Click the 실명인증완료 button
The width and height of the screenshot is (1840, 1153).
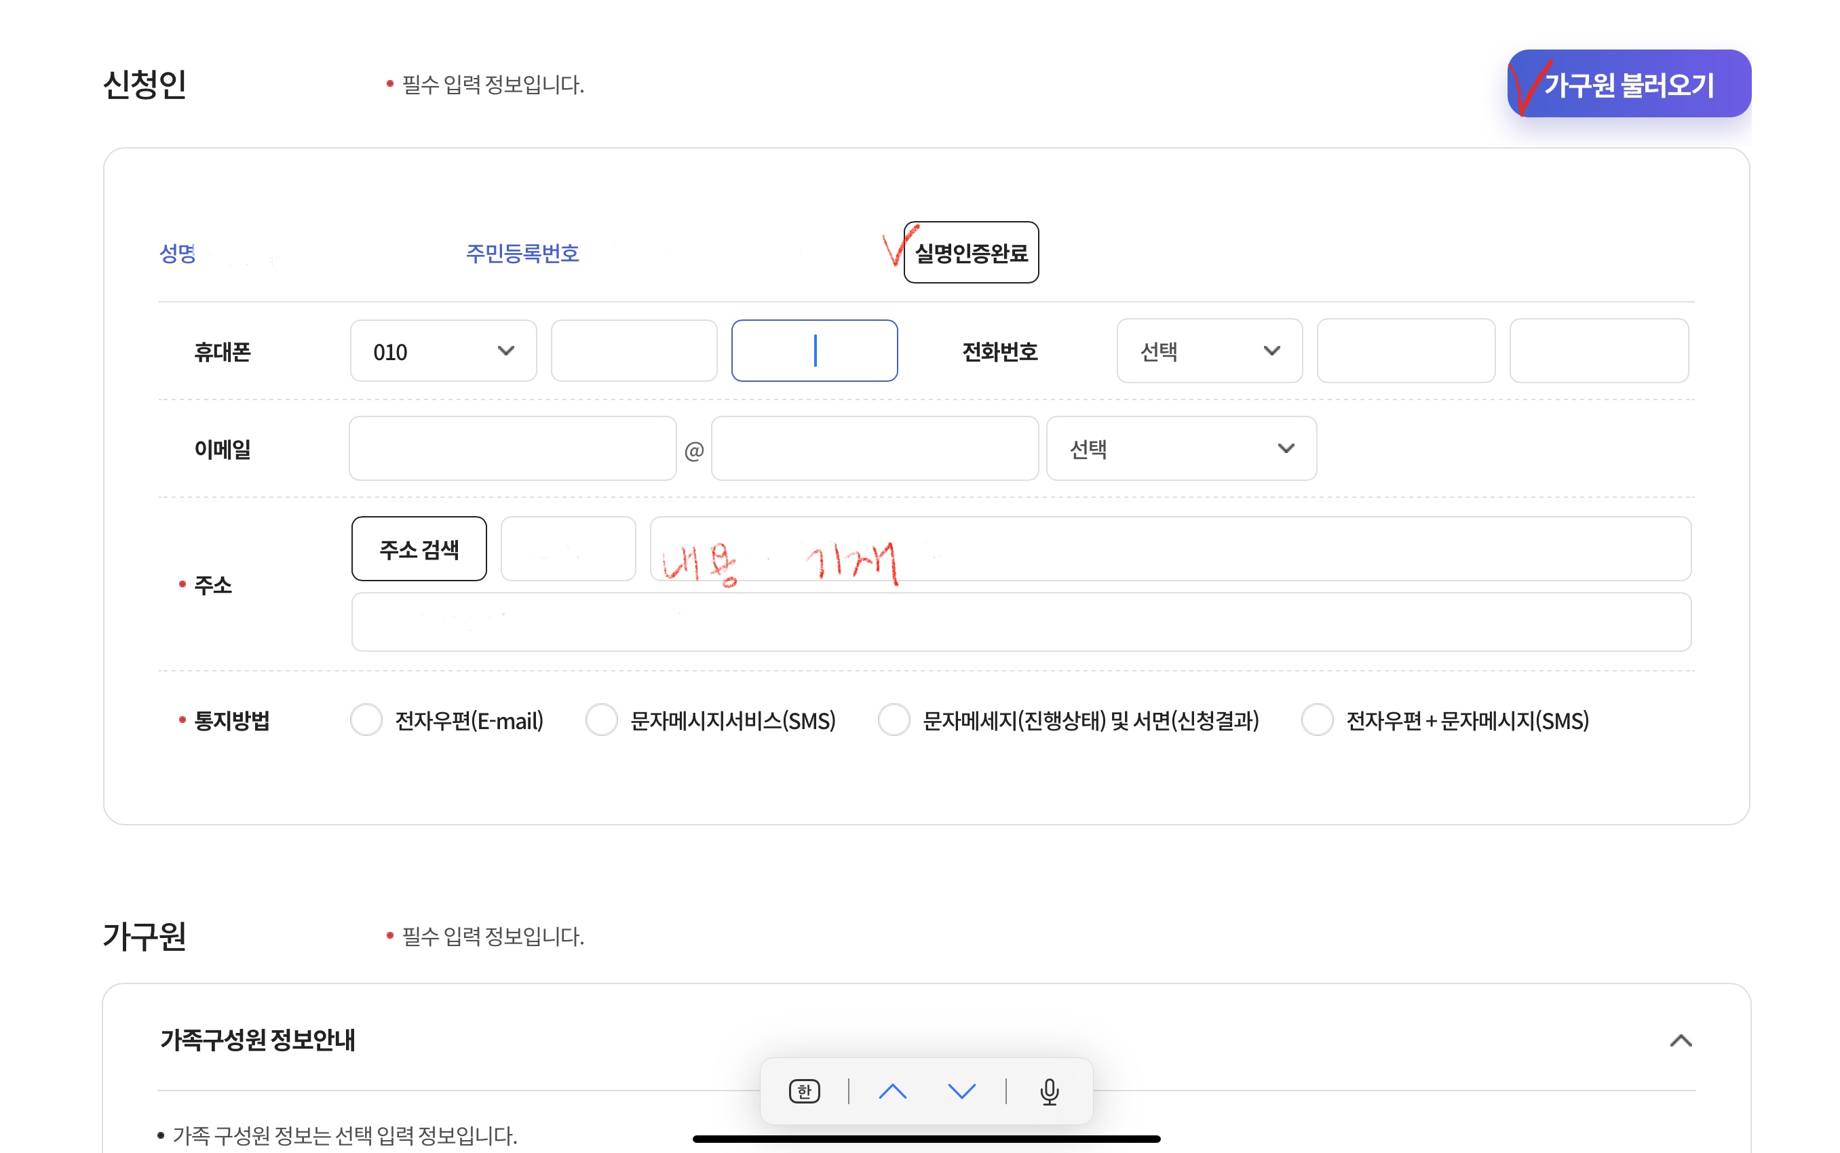point(970,252)
